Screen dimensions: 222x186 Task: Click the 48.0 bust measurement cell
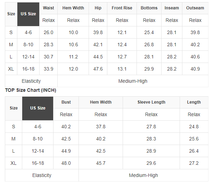pyautogui.click(x=66, y=163)
